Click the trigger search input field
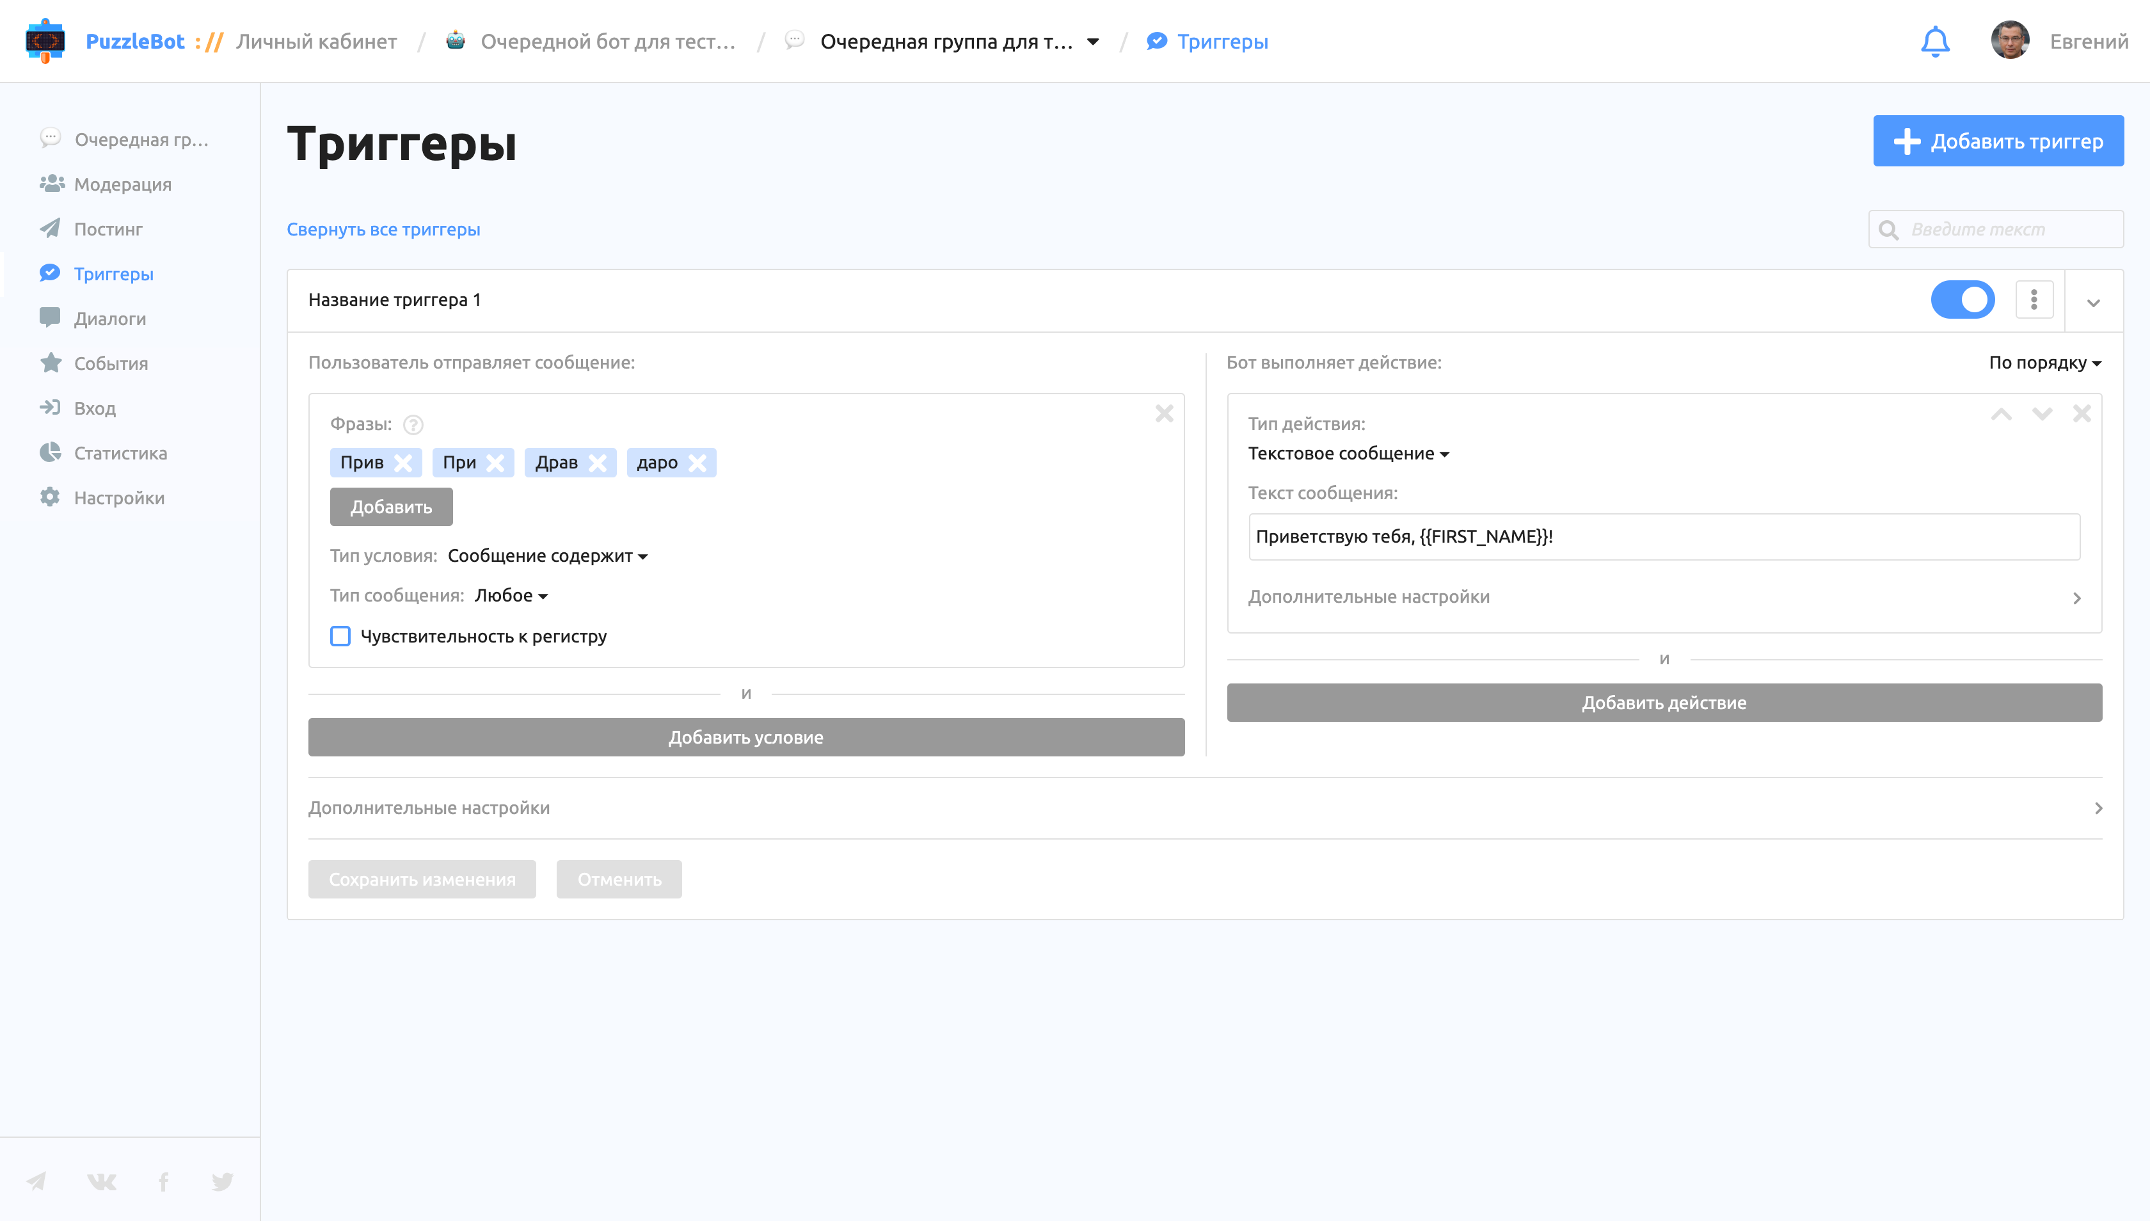Screen dimensions: 2150x1221 coord(1996,229)
